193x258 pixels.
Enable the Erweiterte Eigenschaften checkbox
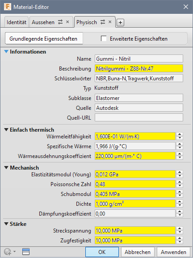click(104, 39)
